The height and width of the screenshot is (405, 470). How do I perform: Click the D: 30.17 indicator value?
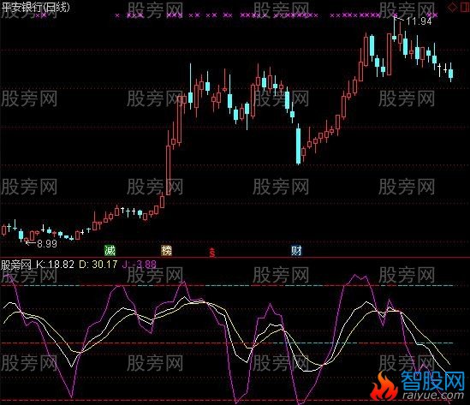[98, 264]
